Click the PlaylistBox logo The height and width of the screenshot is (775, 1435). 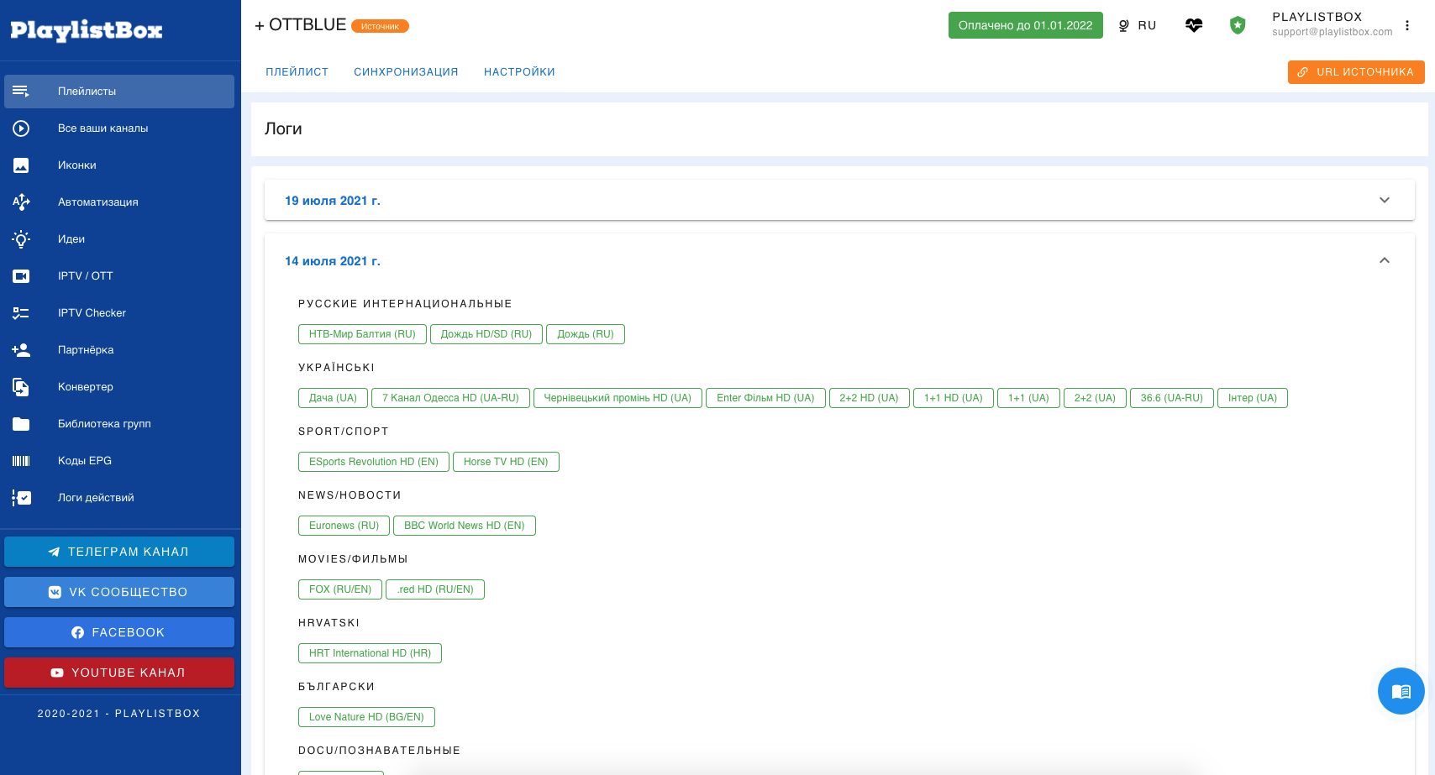(x=87, y=31)
